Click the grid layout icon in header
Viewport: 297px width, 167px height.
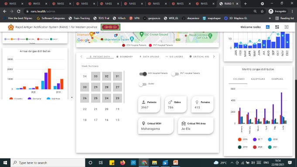(x=277, y=27)
